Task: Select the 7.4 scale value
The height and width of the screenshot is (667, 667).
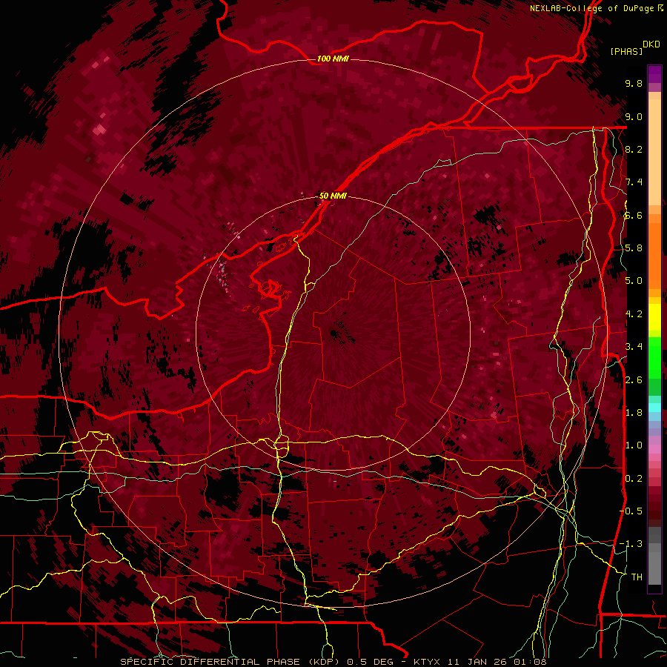Action: [x=634, y=182]
